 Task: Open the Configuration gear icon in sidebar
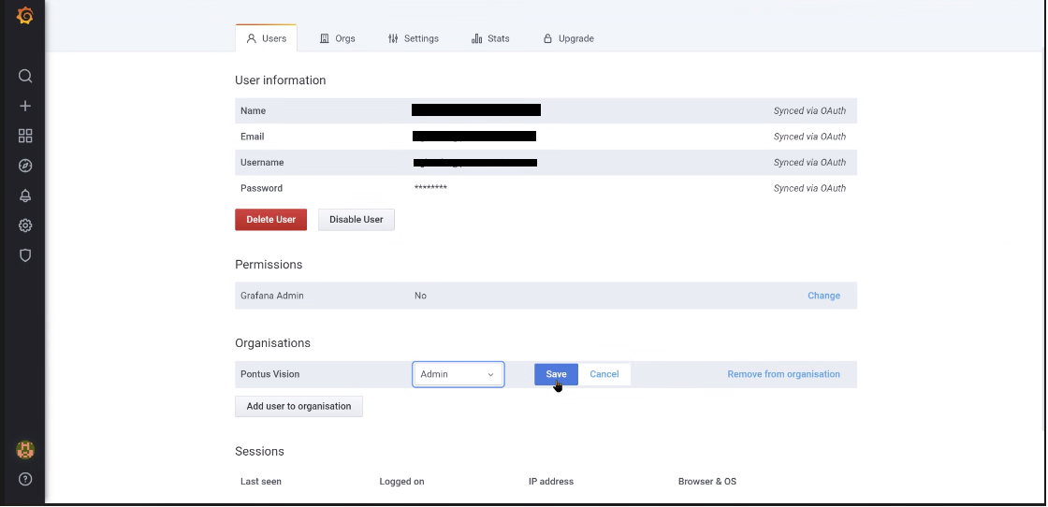coord(25,225)
